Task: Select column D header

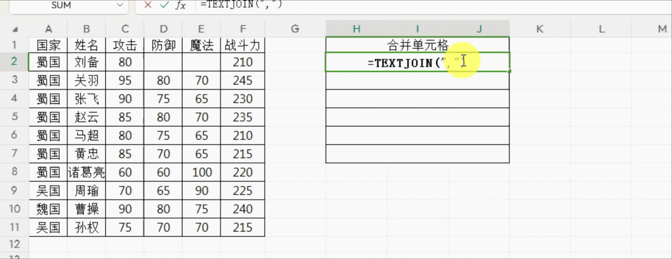Action: point(163,29)
